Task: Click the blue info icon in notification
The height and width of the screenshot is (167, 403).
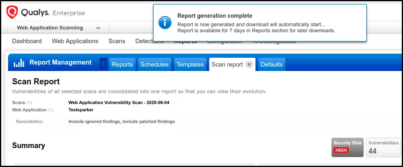Action: tap(165, 23)
